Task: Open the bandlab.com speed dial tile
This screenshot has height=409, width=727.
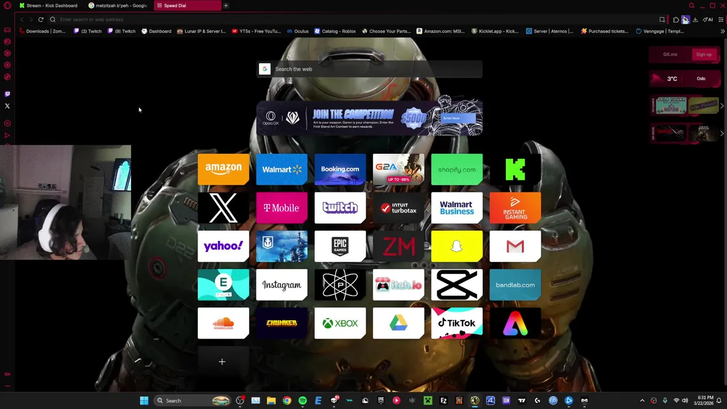Action: (515, 285)
